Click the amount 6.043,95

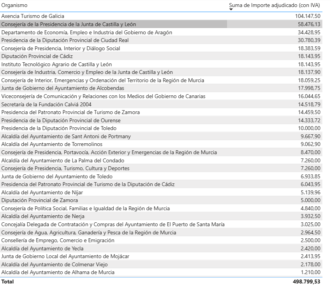(310, 184)
